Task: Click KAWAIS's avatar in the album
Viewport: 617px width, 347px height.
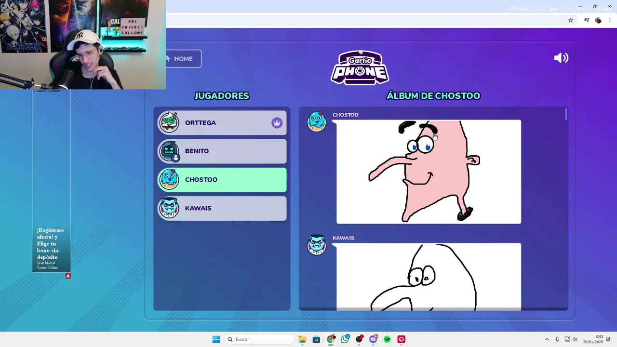Action: tap(317, 245)
